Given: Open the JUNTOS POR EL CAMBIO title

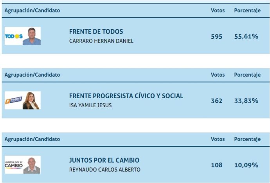Looking at the screenshot, I should 104,160.
